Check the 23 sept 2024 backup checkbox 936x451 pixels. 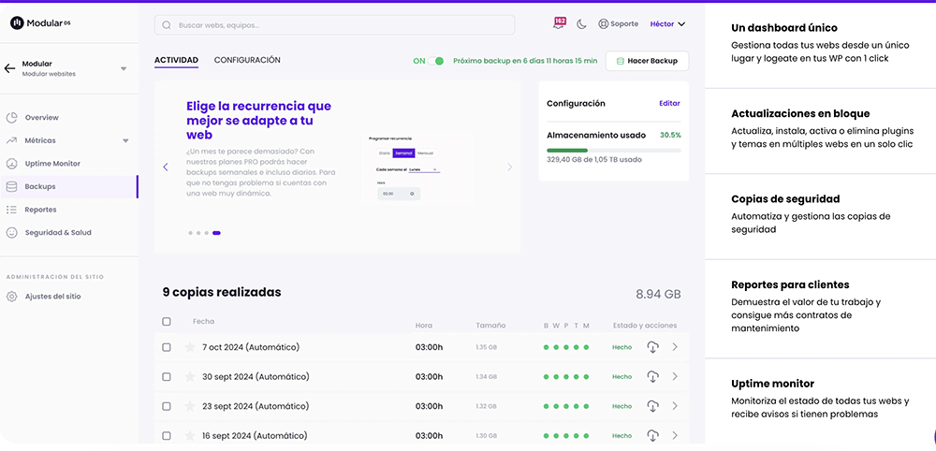point(167,406)
